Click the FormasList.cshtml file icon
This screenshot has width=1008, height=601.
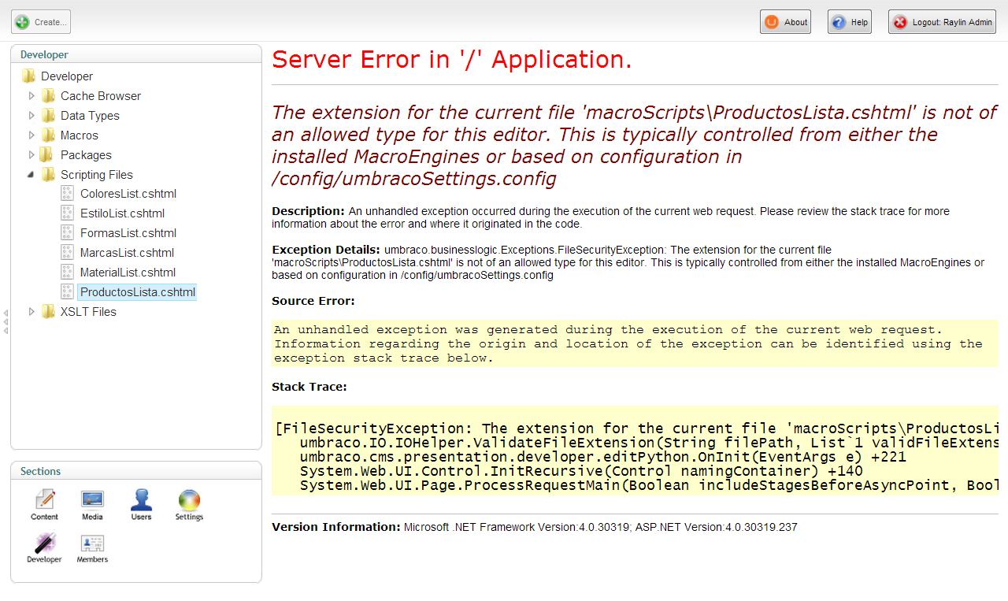point(68,232)
